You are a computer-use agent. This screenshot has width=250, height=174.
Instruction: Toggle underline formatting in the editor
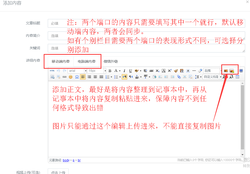[x=130, y=71]
